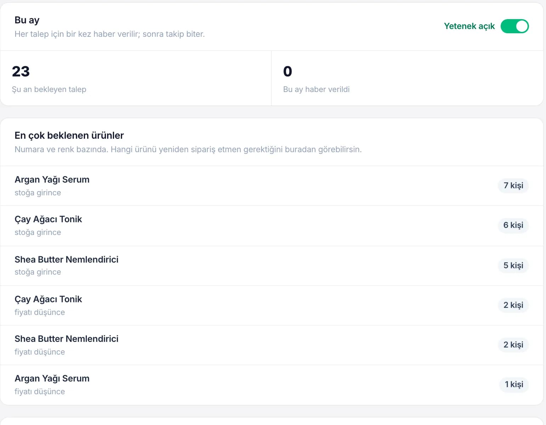This screenshot has width=546, height=425.
Task: Click '2 kişi' badge for Shea Butter Nemlendirici
Action: point(513,345)
